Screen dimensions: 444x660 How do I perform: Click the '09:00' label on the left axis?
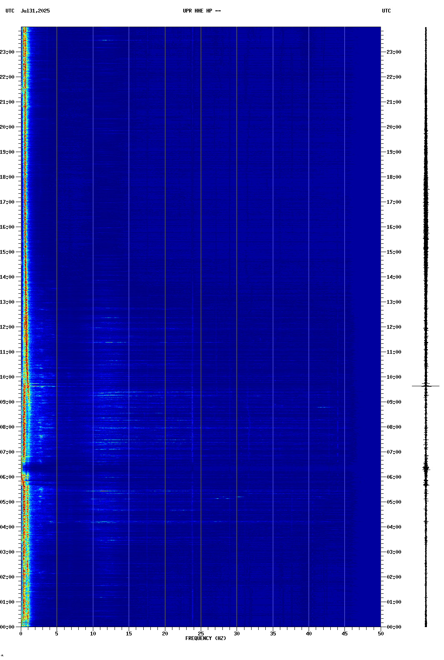[7, 402]
